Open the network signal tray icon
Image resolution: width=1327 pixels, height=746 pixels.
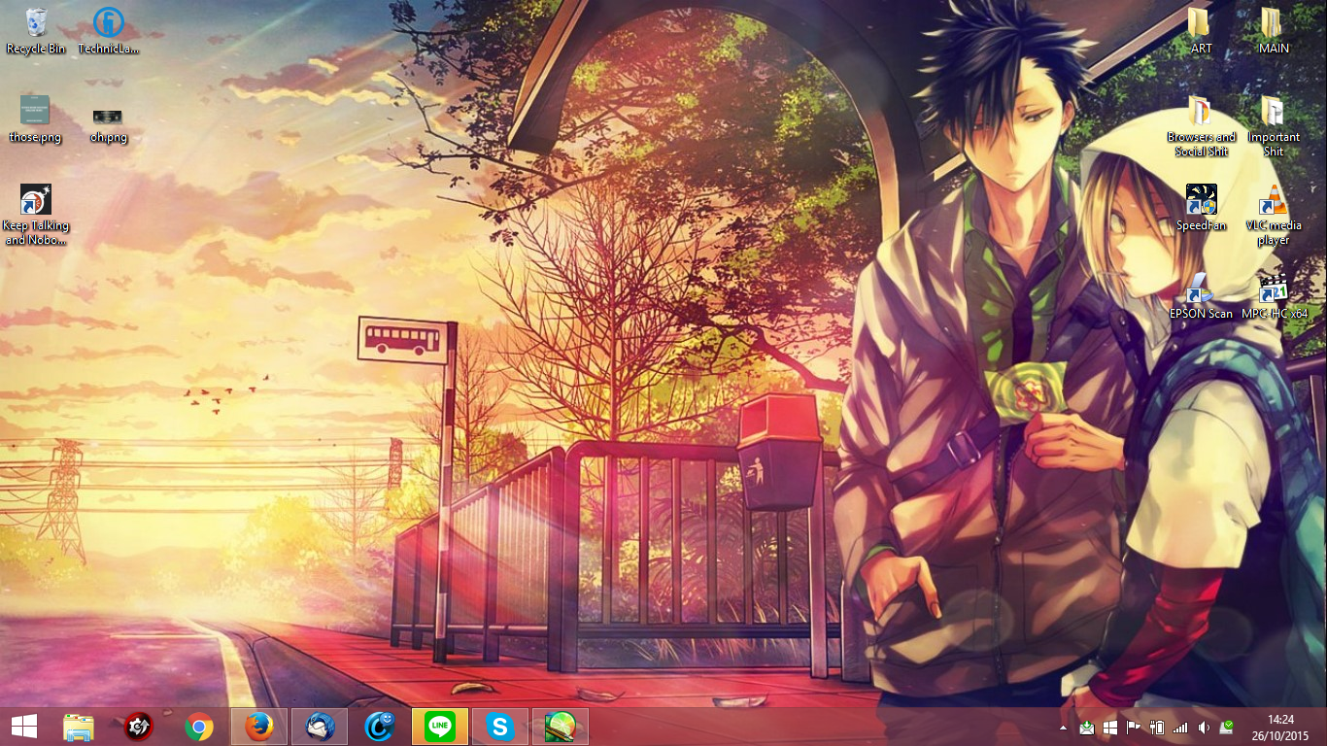coord(1180,728)
